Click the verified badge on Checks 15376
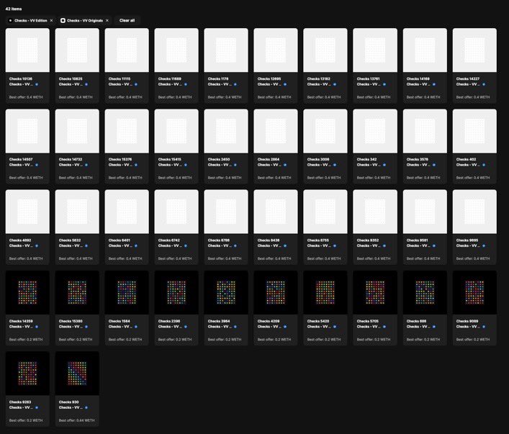Image resolution: width=509 pixels, height=434 pixels. [136, 165]
